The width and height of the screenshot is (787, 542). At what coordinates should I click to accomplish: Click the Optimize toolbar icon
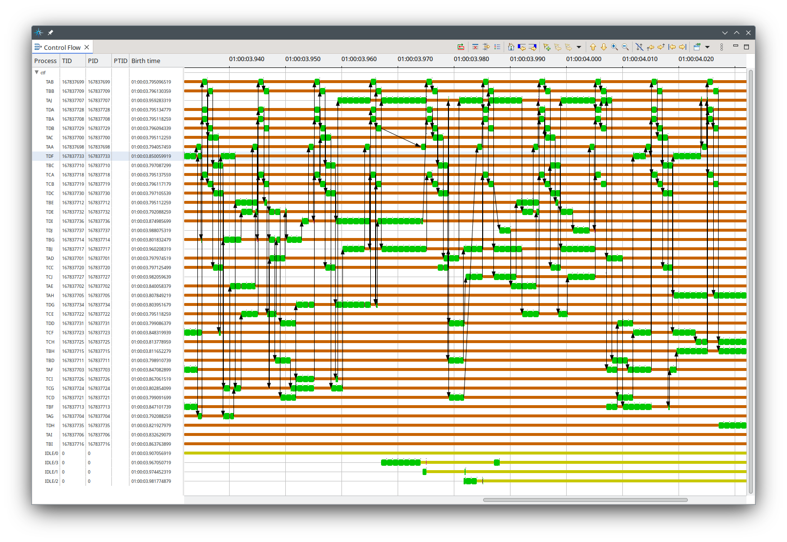tap(461, 47)
